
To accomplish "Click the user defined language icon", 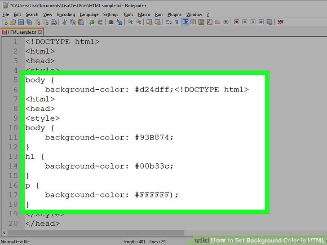I will [193, 22].
